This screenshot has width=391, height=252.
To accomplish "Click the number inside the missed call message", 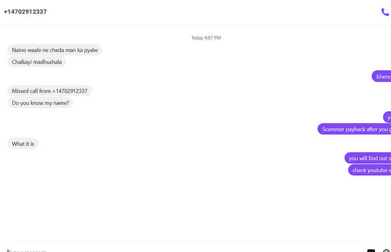I will click(x=70, y=91).
